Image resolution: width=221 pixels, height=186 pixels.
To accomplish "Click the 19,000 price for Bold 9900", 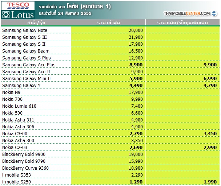I will click(136, 154).
